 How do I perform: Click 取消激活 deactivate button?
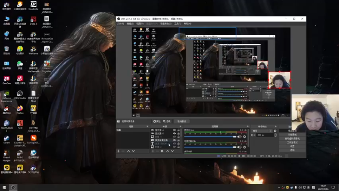click(x=182, y=121)
